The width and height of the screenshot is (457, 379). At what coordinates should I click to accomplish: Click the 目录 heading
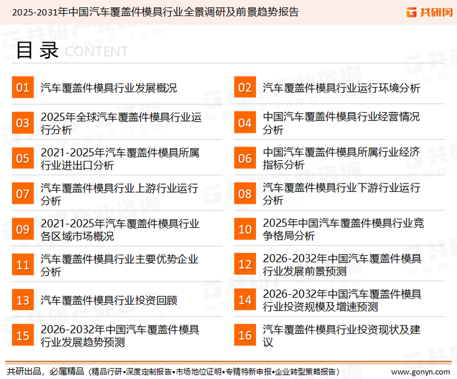click(x=37, y=51)
